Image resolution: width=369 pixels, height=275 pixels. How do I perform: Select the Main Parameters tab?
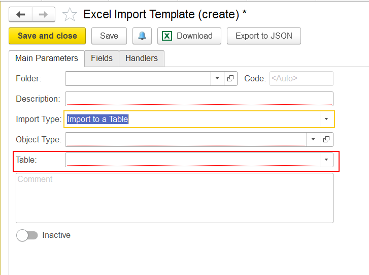tap(47, 58)
